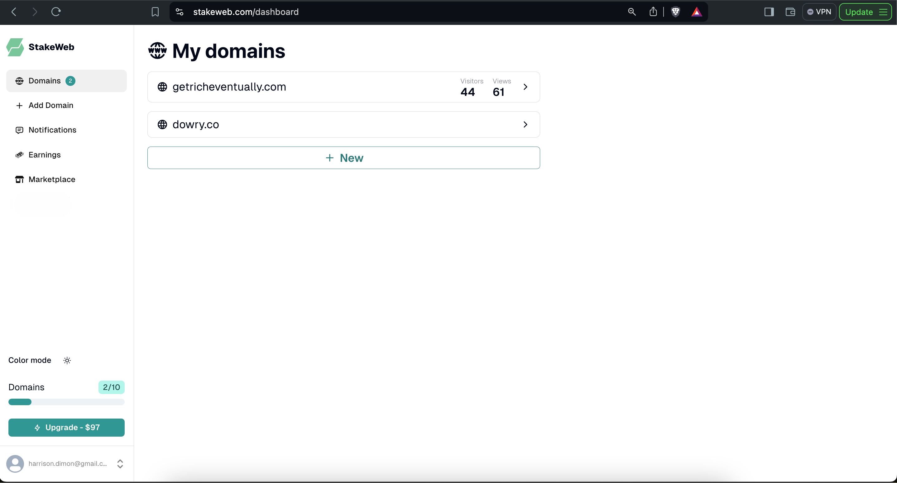Select the Domains globe icon in sidebar
This screenshot has width=897, height=483.
(x=19, y=80)
